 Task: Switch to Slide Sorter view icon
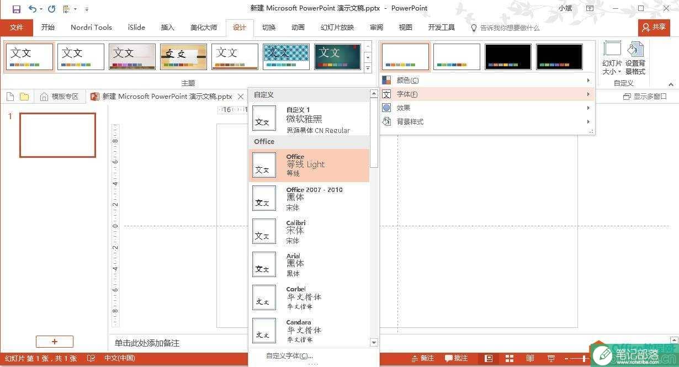[x=509, y=358]
